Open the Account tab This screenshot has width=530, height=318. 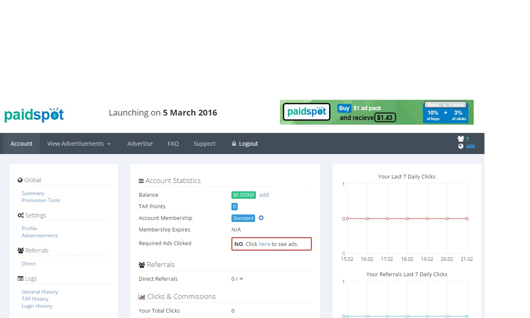click(x=22, y=144)
